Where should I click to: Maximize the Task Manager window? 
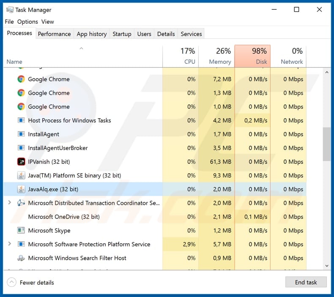[296, 10]
